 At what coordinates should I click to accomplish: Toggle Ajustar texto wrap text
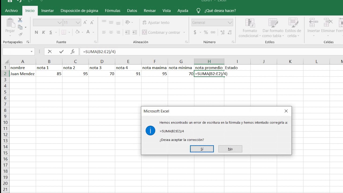156,23
